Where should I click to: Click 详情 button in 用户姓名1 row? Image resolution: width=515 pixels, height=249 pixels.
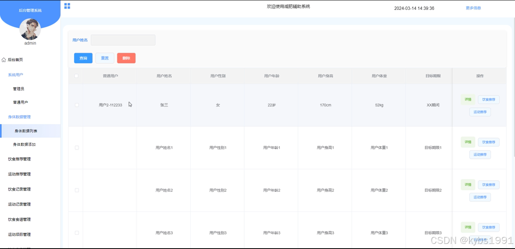(x=468, y=142)
